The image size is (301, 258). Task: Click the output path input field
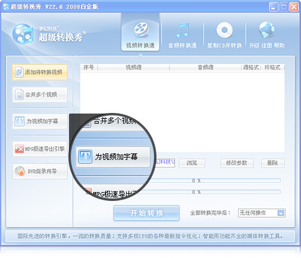click(165, 163)
